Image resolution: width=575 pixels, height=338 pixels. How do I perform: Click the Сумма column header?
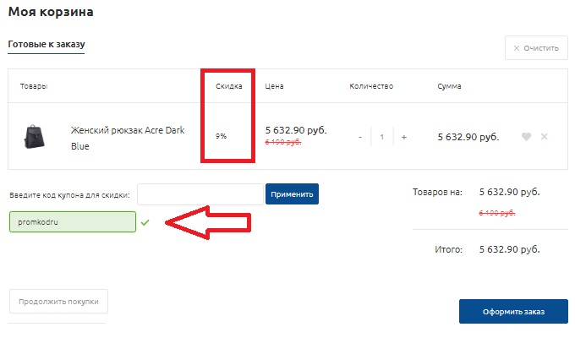pyautogui.click(x=449, y=86)
